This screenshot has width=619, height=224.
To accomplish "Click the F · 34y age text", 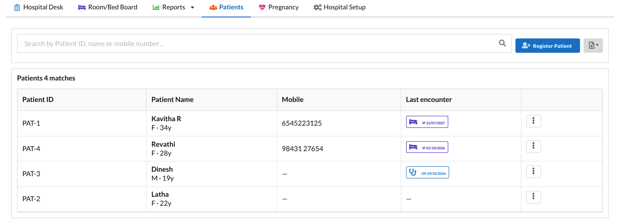I will coord(161,128).
